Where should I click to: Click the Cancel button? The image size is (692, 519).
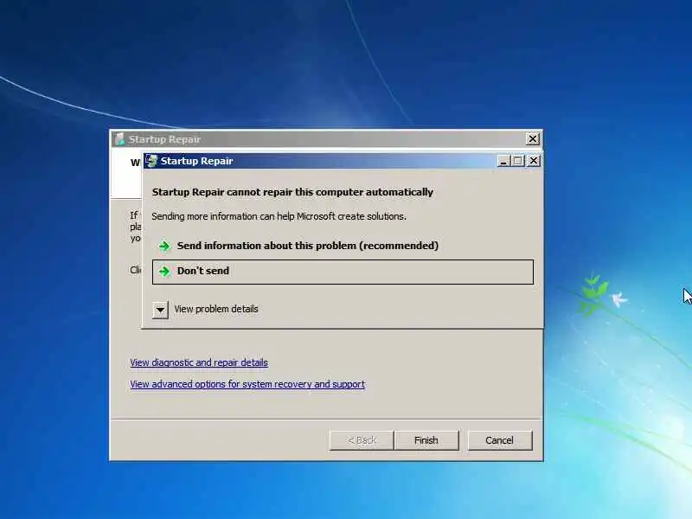pyautogui.click(x=500, y=440)
